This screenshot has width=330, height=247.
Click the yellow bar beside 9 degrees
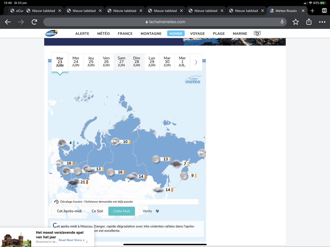[196, 176]
